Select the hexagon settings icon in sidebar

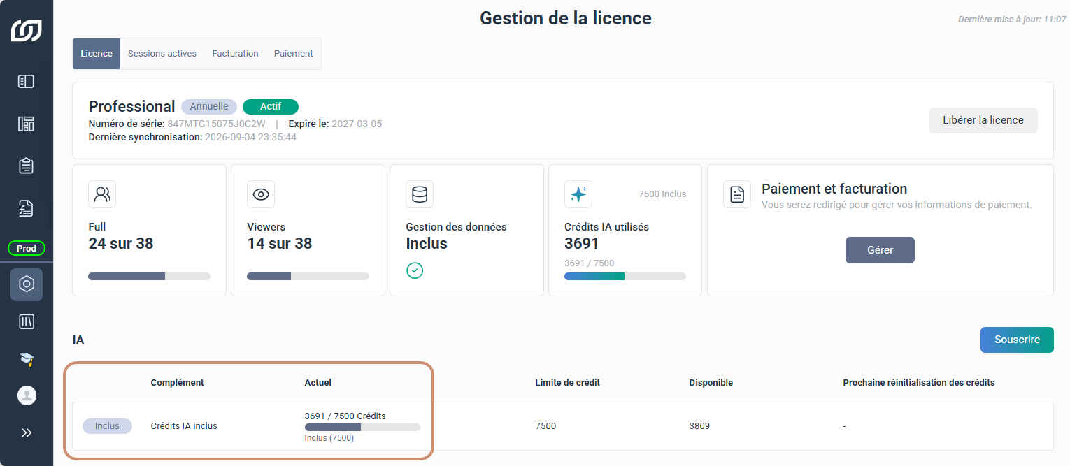coord(27,284)
